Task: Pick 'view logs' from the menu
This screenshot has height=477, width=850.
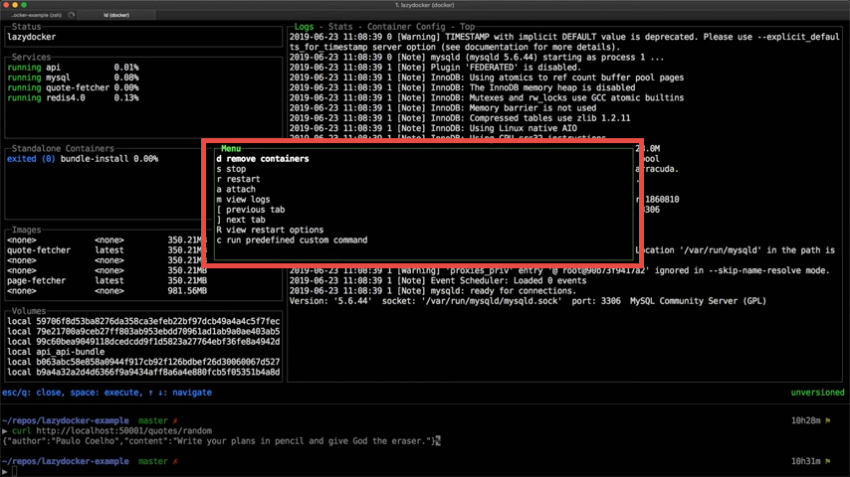Action: click(x=247, y=200)
